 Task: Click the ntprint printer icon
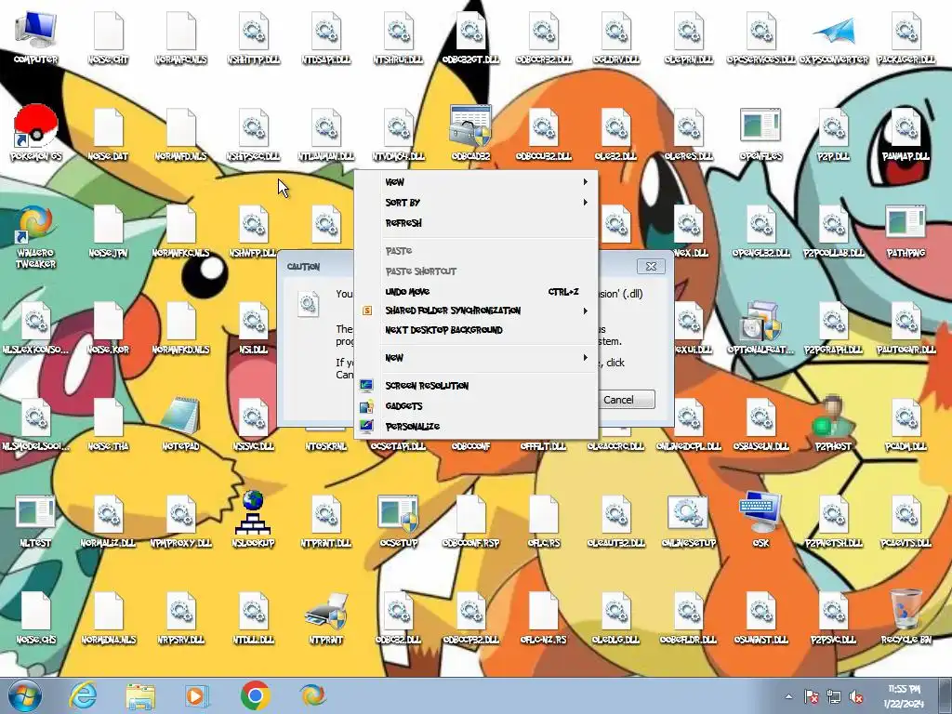(326, 617)
